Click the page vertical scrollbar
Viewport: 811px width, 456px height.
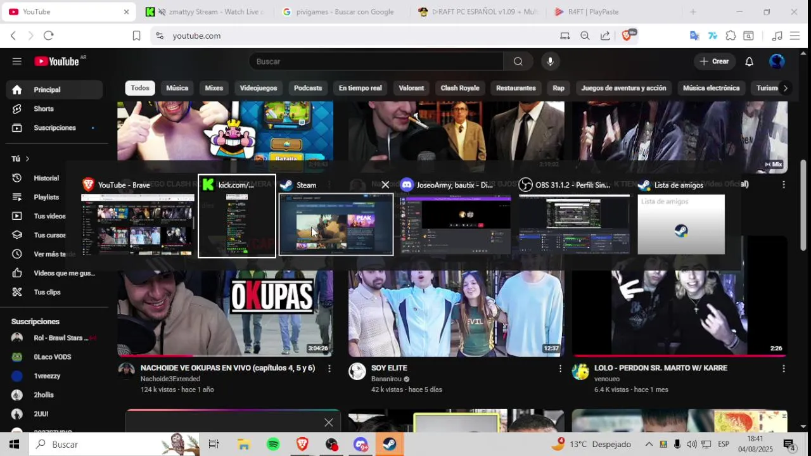coord(803,205)
